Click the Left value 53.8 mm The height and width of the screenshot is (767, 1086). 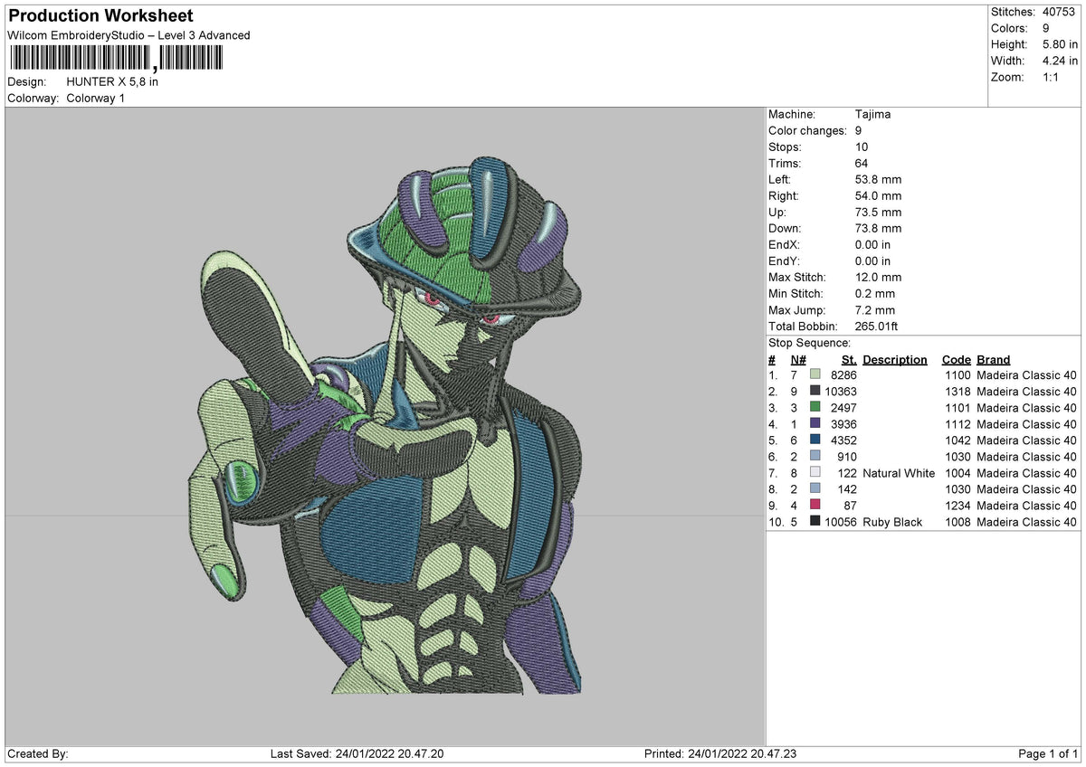tap(878, 179)
